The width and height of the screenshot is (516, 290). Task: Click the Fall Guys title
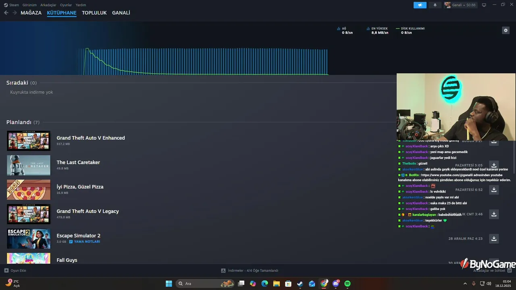click(67, 260)
